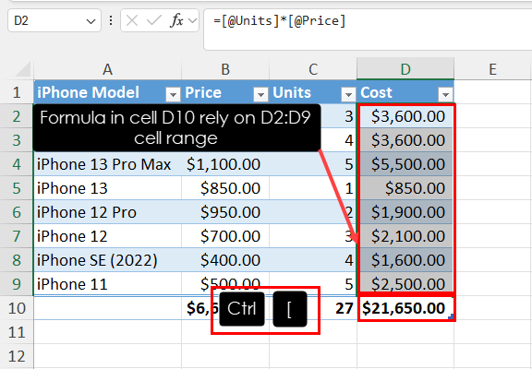532x369 pixels.
Task: Click the formula bar text field
Action: pos(368,30)
